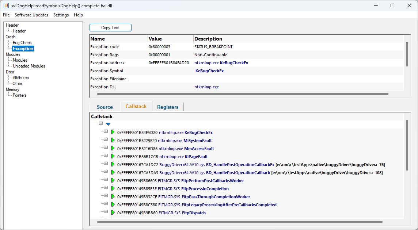The height and width of the screenshot is (230, 418).
Task: Click the Value column header
Action: (x=171, y=39)
